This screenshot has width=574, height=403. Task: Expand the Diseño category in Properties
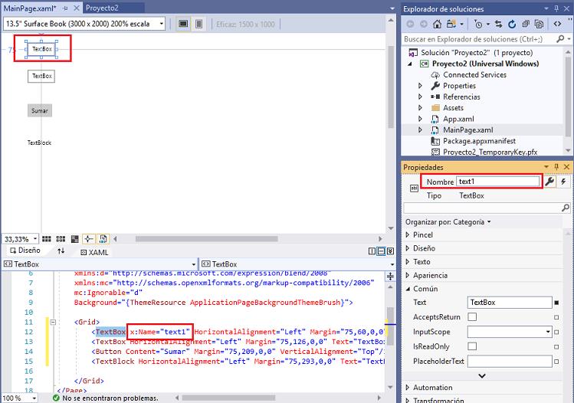408,248
